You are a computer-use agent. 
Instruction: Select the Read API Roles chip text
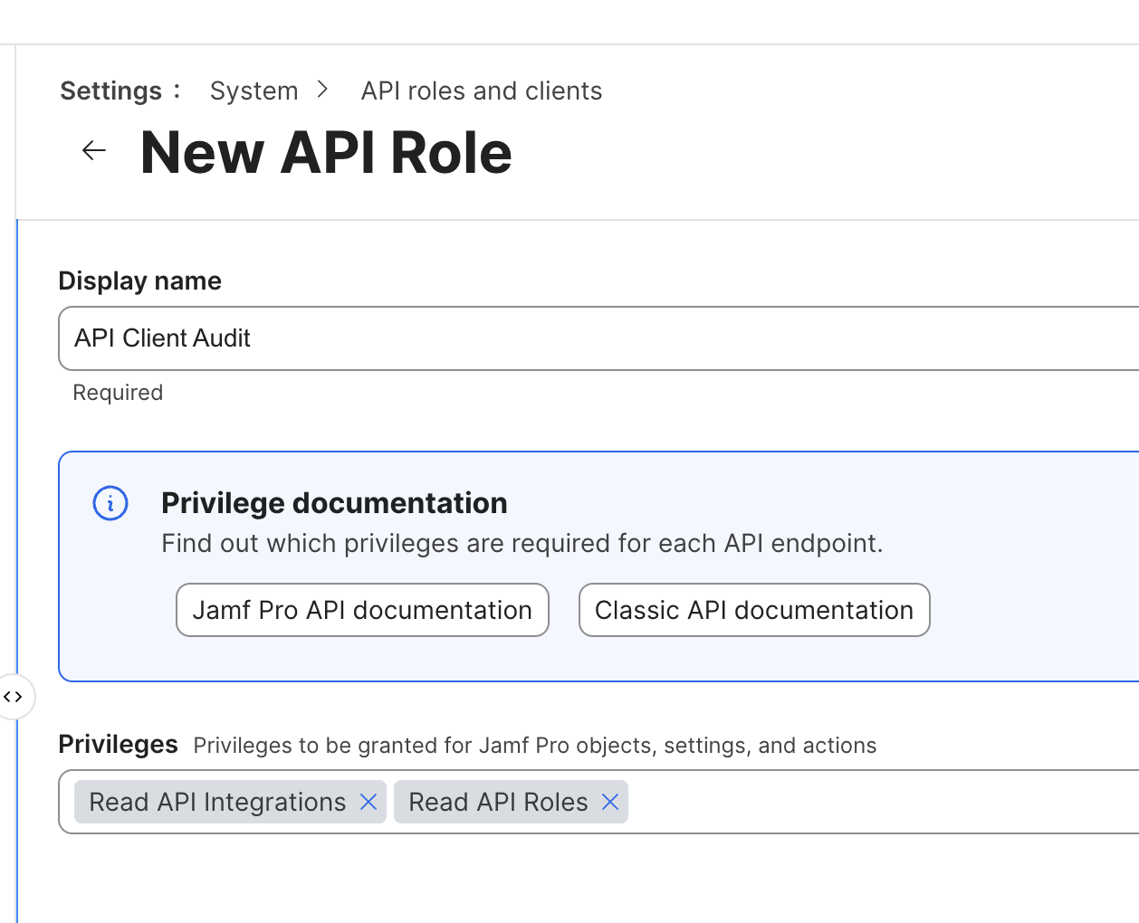coord(498,802)
